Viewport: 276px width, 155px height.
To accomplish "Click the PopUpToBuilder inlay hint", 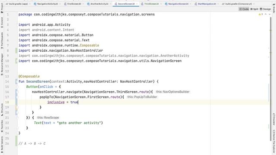I will [142, 97].
